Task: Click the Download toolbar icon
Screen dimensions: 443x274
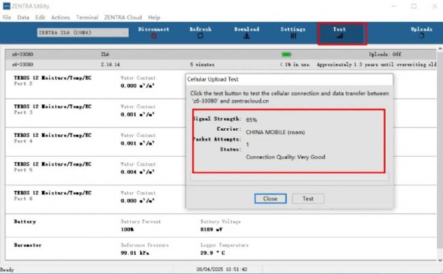Action: (246, 36)
